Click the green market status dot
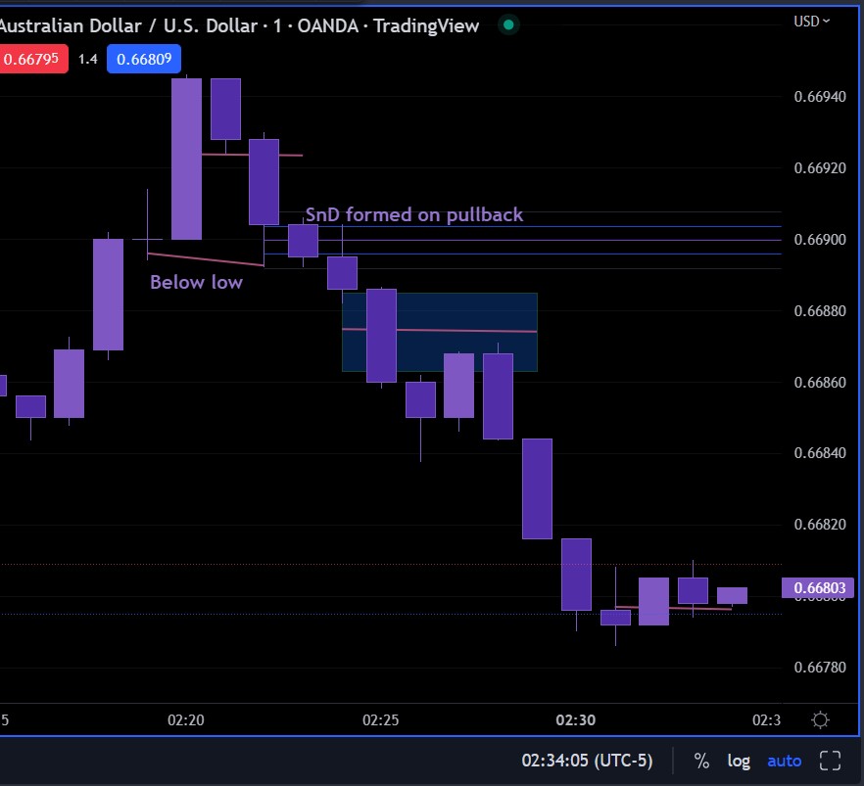Viewport: 864px width, 786px height. (x=508, y=24)
